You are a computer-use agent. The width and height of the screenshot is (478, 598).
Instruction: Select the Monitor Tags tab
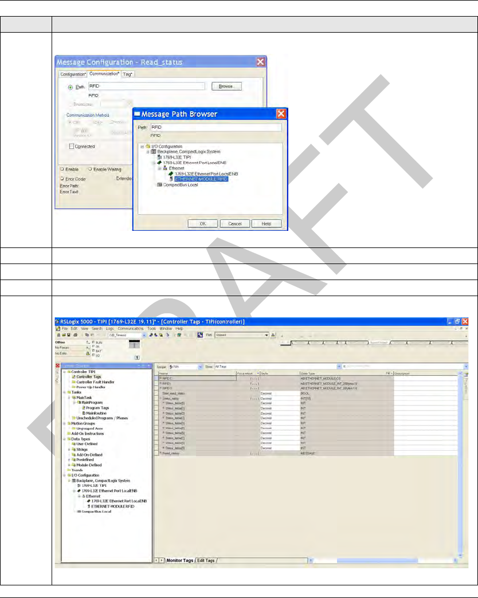[179, 560]
